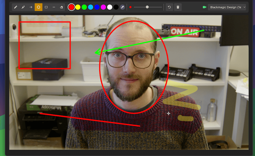Select the Eraser tool
Viewport: 255px width, 156px height.
point(61,7)
